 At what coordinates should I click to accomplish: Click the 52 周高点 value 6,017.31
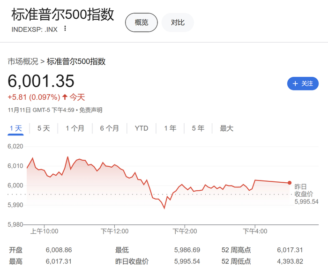(x=290, y=250)
